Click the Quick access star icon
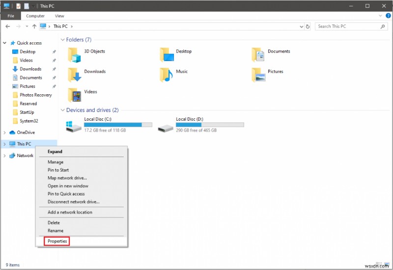The image size is (393, 270). 13,43
